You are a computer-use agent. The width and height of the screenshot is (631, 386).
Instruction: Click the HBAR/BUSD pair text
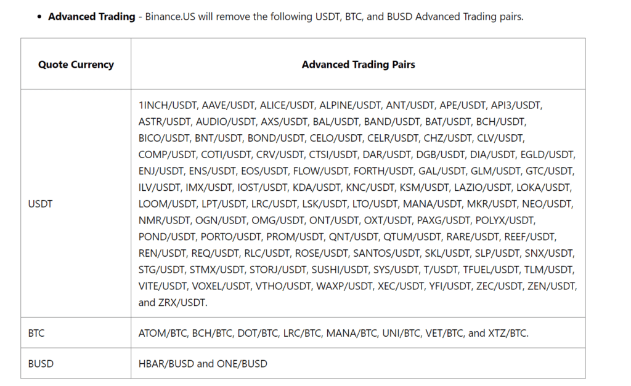[x=166, y=364]
